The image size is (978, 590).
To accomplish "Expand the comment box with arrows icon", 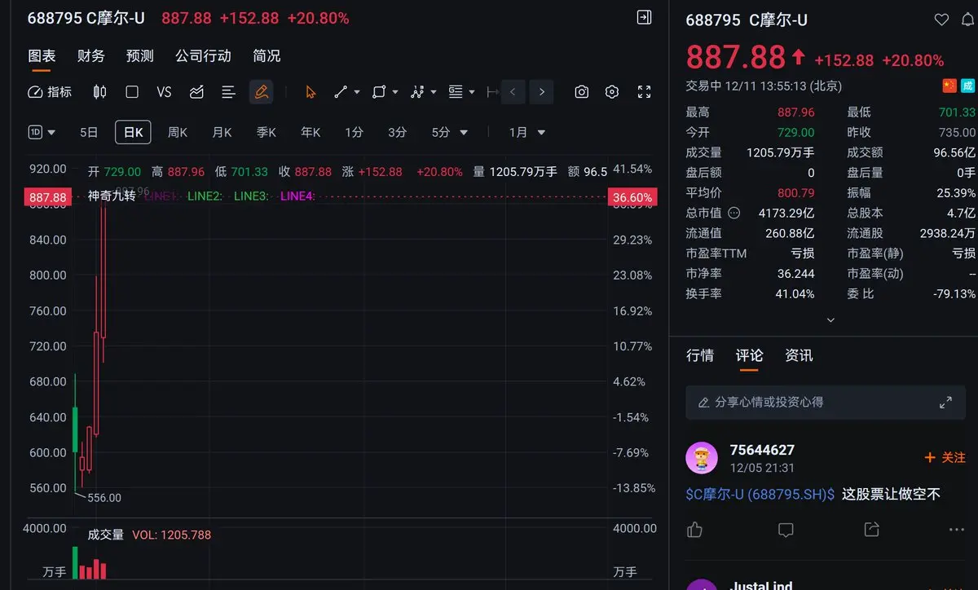I will click(x=945, y=403).
